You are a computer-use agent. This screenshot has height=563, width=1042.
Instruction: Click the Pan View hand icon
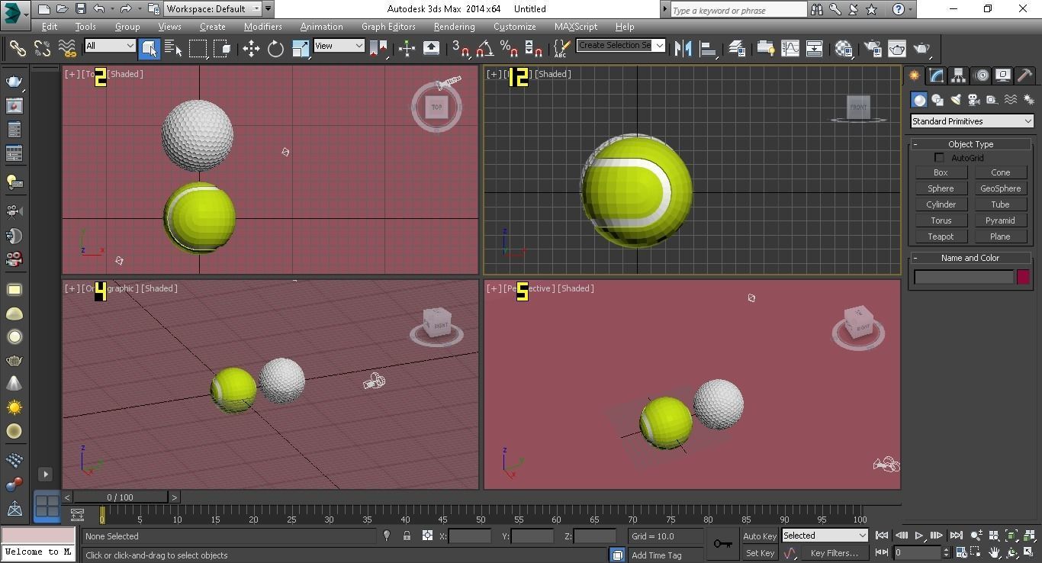(994, 552)
